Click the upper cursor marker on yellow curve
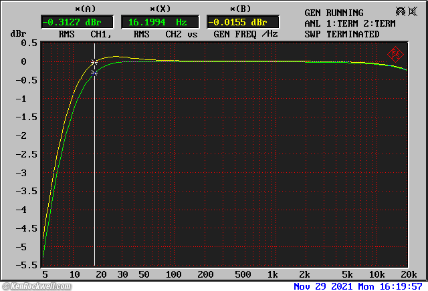This screenshot has height=291, width=428. [94, 62]
